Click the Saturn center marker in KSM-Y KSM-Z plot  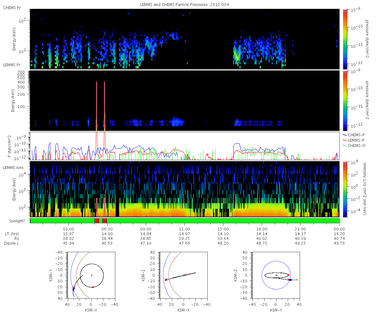[x=276, y=275]
